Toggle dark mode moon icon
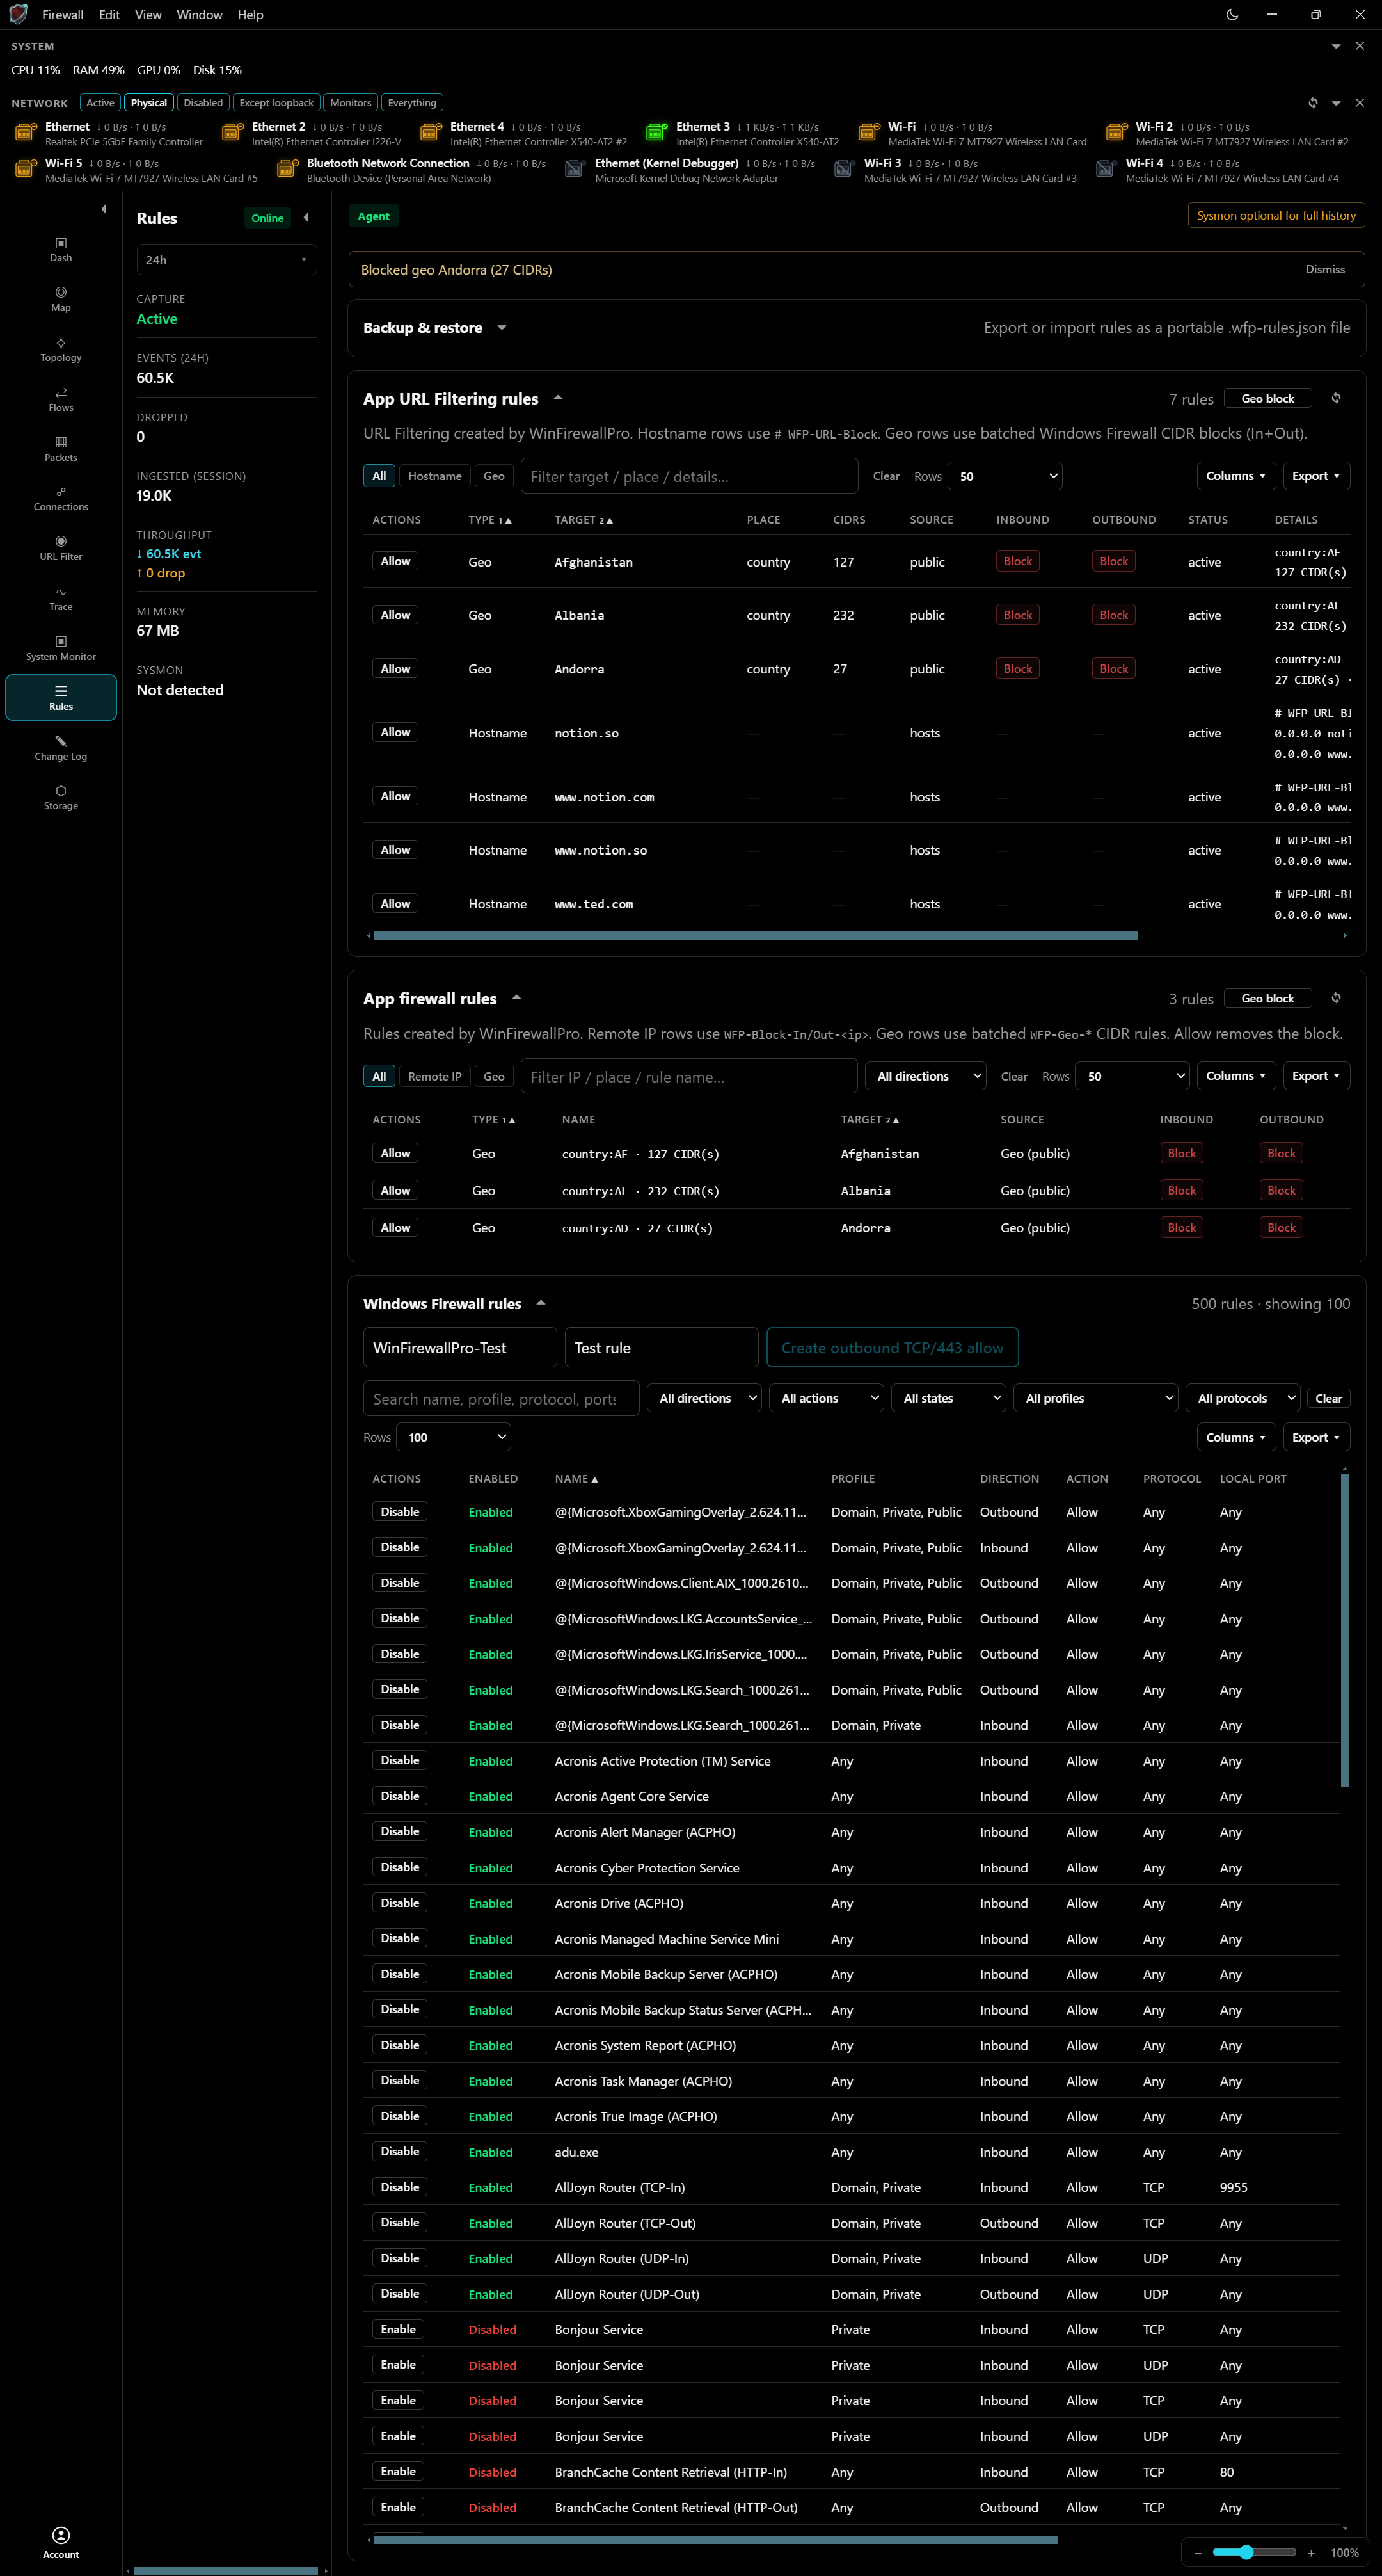Image resolution: width=1382 pixels, height=2576 pixels. pyautogui.click(x=1232, y=15)
